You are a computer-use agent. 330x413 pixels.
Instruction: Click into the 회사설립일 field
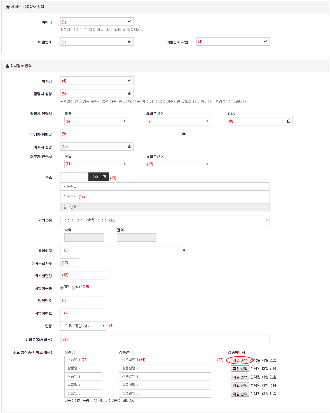click(x=83, y=275)
